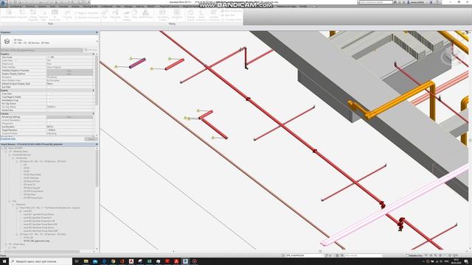Open Excel from the taskbar

click(x=149, y=261)
